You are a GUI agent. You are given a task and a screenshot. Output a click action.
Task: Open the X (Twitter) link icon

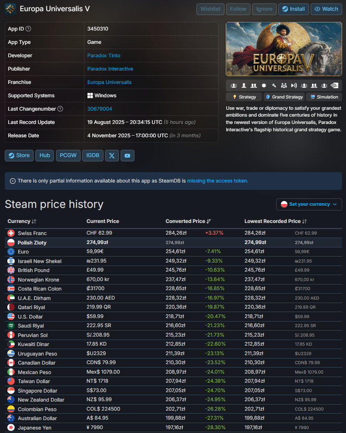point(112,155)
